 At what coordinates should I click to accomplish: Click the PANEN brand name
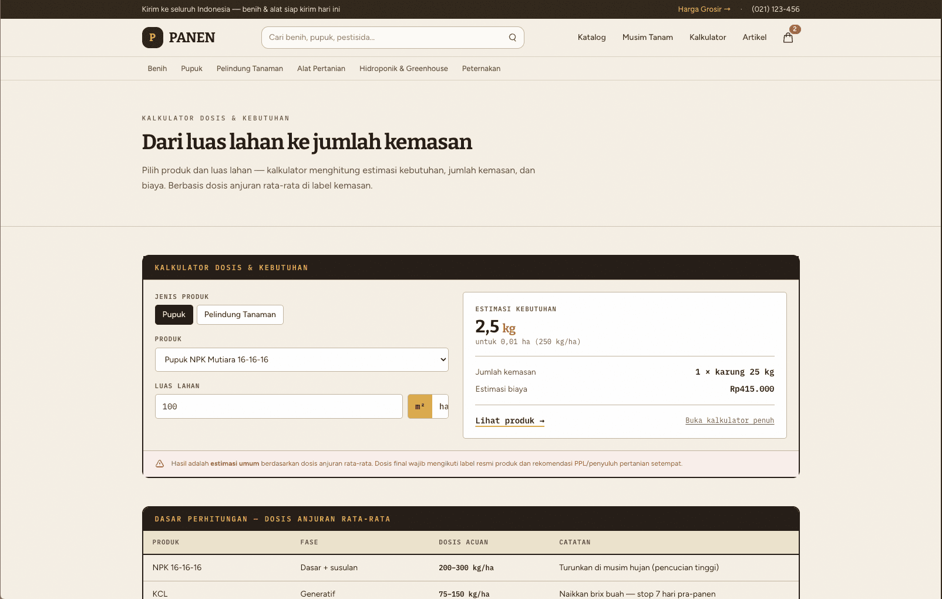pyautogui.click(x=192, y=38)
